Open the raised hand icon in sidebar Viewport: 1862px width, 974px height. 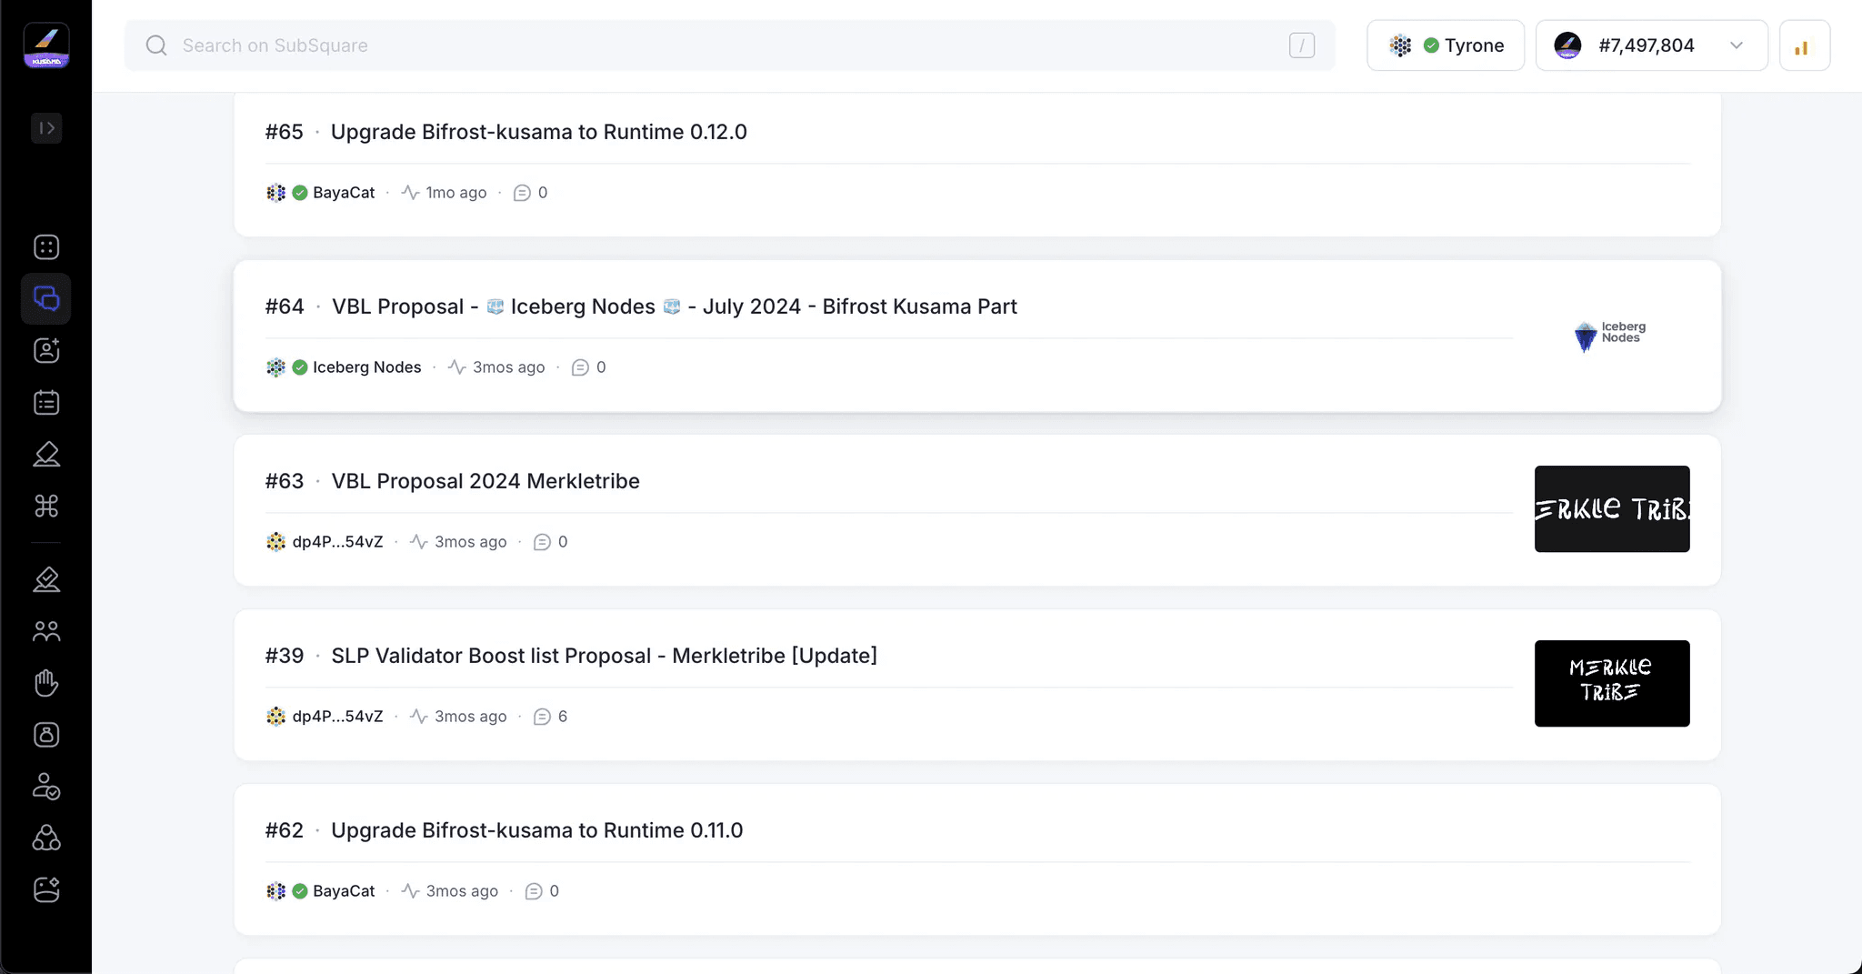tap(46, 683)
